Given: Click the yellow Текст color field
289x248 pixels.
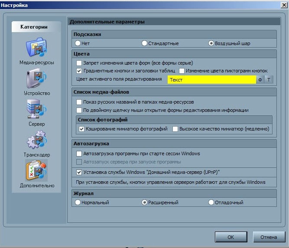Looking at the screenshot, I should point(211,80).
